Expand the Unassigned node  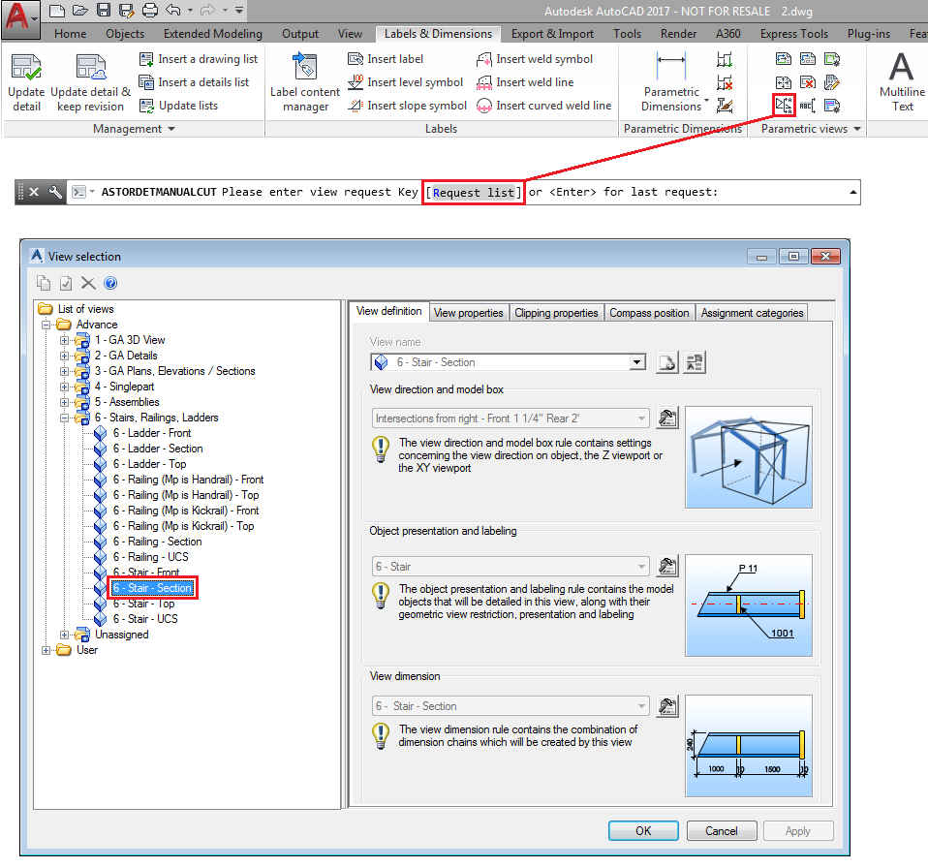click(x=64, y=635)
